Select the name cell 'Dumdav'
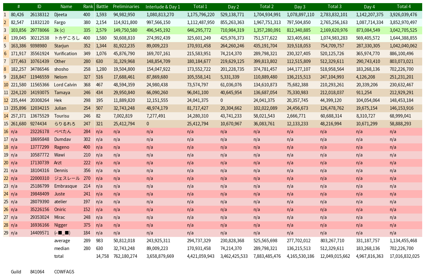This screenshot has width=425, height=279. point(62,139)
